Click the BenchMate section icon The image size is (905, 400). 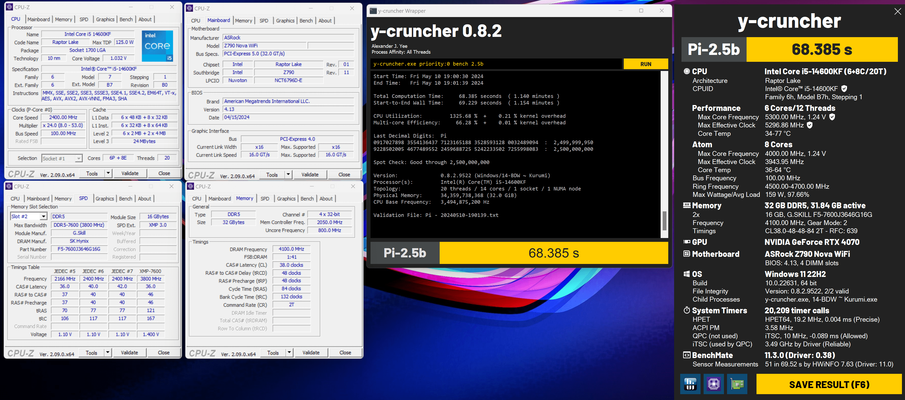[x=687, y=355]
